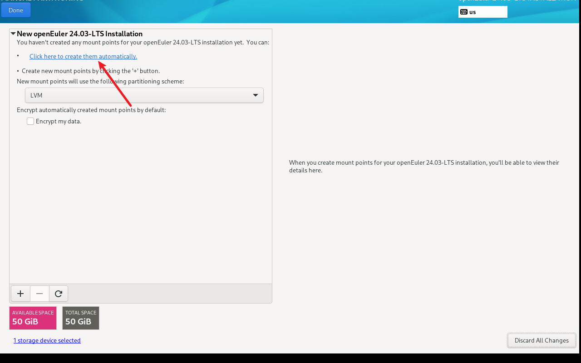Screen dimensions: 581x363
Task: Open the us keyboard layout indicator
Action: click(483, 12)
